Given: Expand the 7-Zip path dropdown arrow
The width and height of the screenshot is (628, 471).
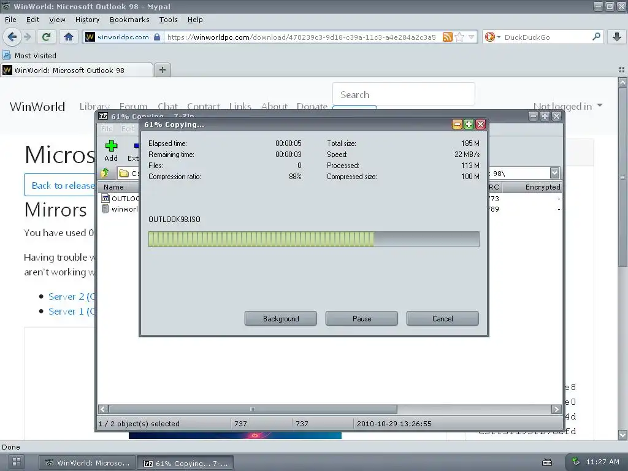Looking at the screenshot, I should [554, 173].
